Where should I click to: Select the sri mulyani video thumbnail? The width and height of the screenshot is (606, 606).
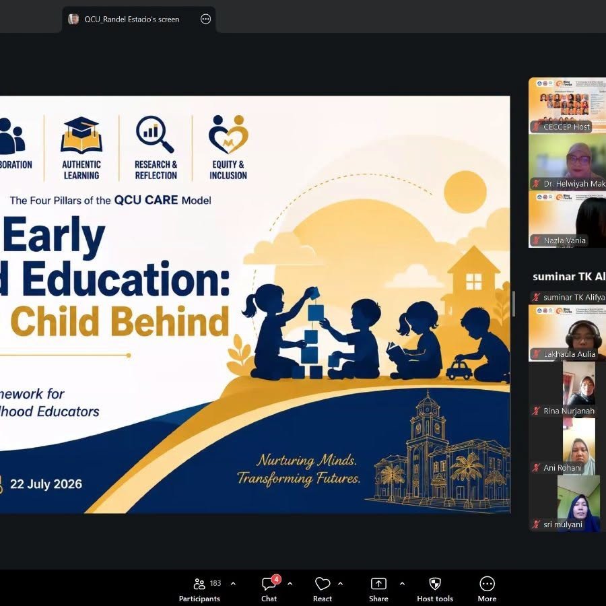click(568, 503)
